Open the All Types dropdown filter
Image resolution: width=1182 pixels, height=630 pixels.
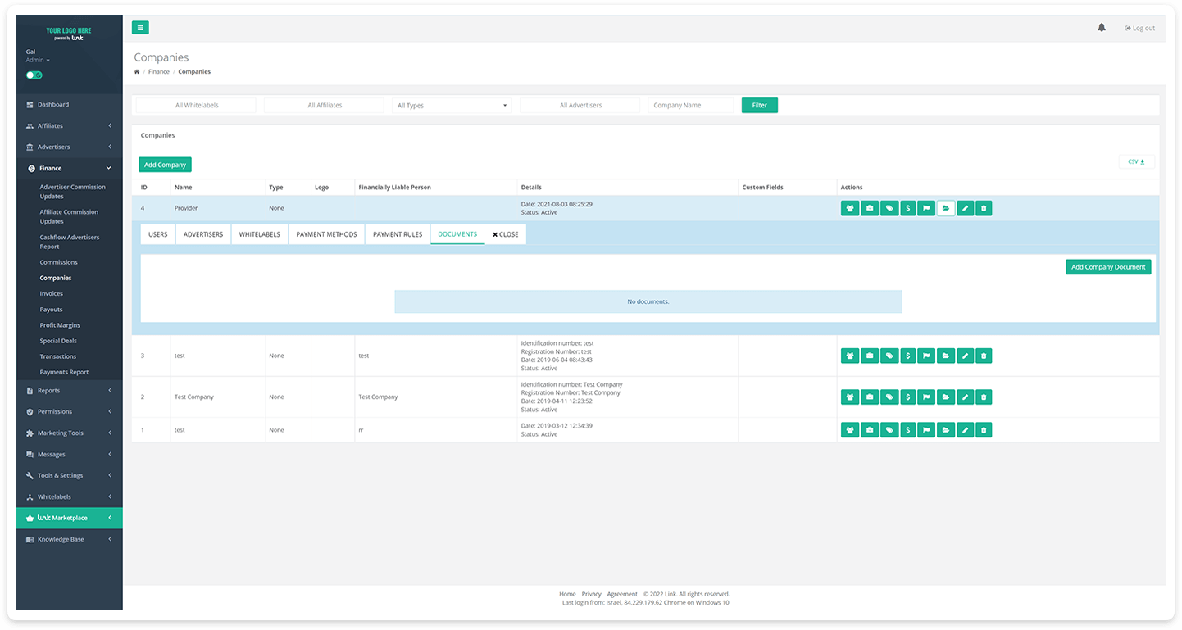tap(451, 106)
